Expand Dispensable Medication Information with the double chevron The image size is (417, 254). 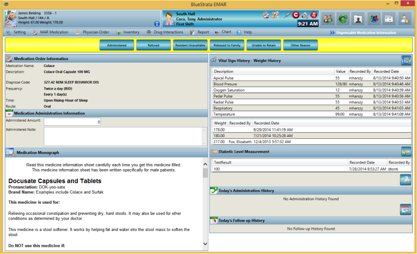333,32
